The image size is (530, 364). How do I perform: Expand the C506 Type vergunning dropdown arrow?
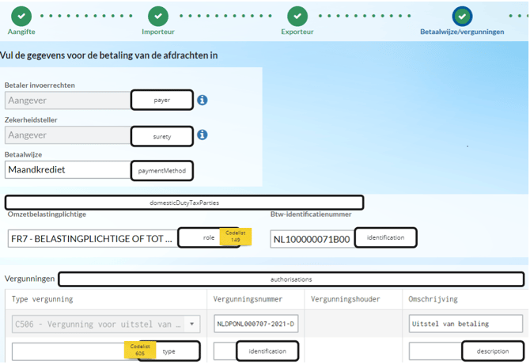coord(191,324)
